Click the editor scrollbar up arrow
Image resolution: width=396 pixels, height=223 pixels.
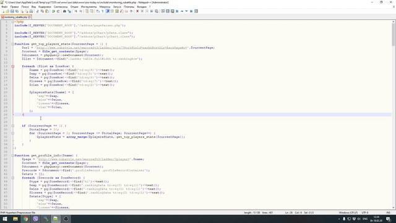tap(394, 22)
